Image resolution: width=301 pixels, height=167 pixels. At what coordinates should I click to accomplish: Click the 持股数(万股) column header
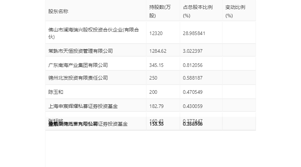point(160,11)
